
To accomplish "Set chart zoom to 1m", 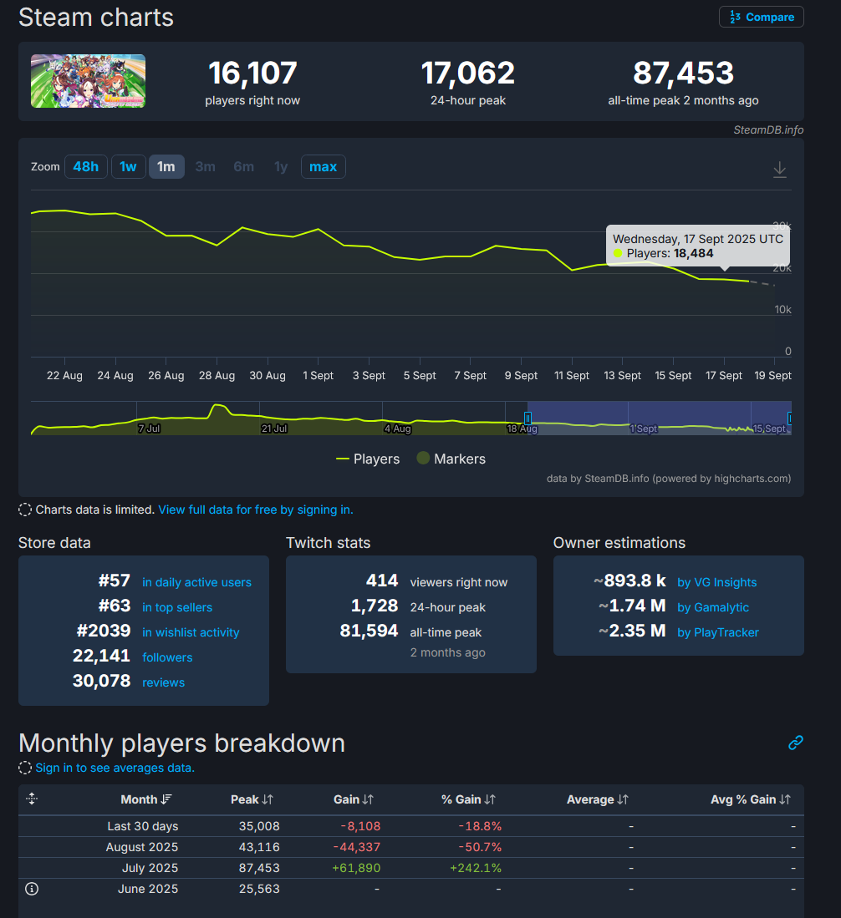I will pyautogui.click(x=166, y=167).
